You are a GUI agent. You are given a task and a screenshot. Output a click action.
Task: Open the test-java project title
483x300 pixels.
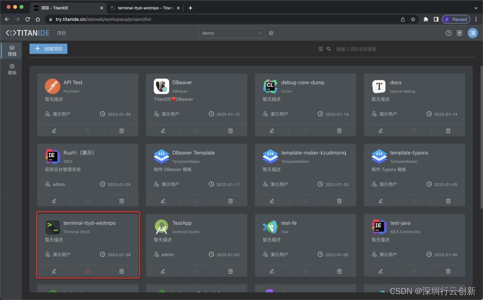pyautogui.click(x=400, y=223)
